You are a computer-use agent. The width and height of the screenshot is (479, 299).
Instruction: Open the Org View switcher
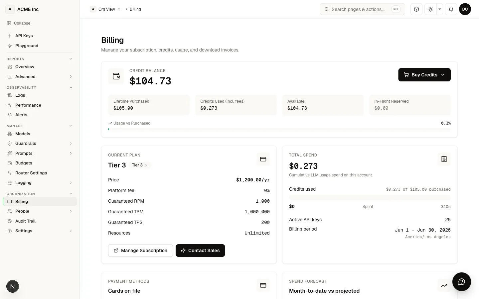105,9
